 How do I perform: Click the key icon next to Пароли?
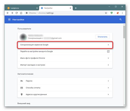pos(22,81)
